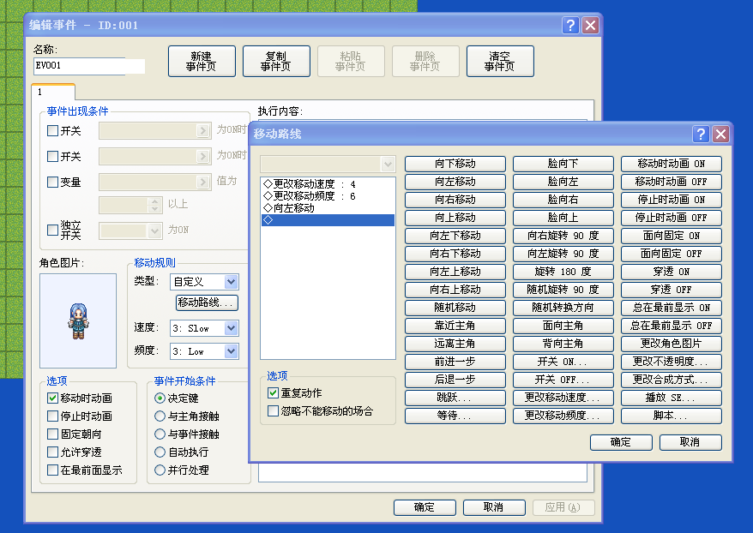Click help icon in 移动路线 dialog
Screen dimensions: 753x533
(x=701, y=134)
